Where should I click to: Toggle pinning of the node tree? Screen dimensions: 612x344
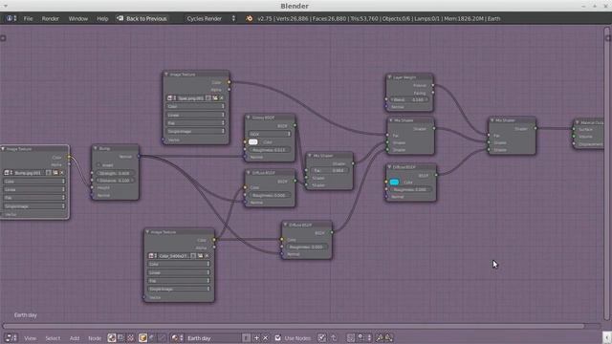321,337
